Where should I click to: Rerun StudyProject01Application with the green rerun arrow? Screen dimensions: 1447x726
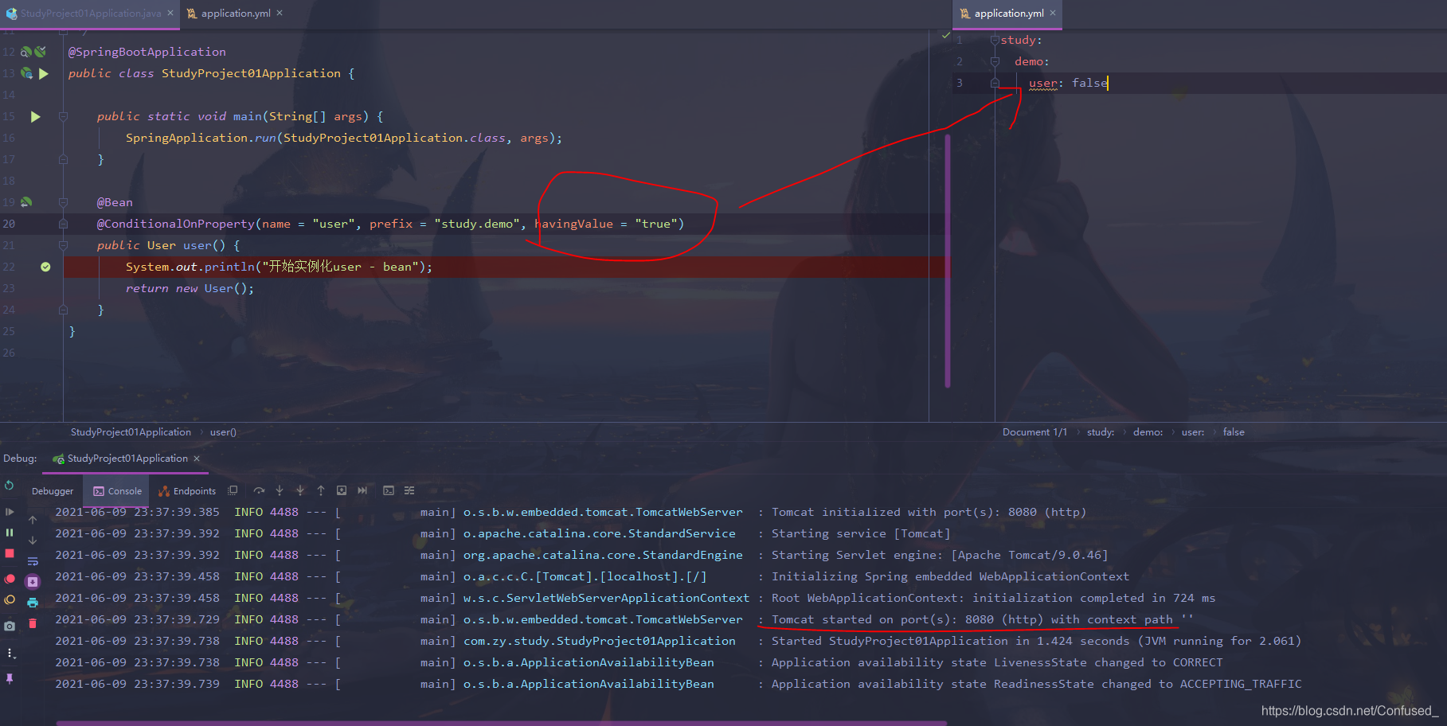10,486
